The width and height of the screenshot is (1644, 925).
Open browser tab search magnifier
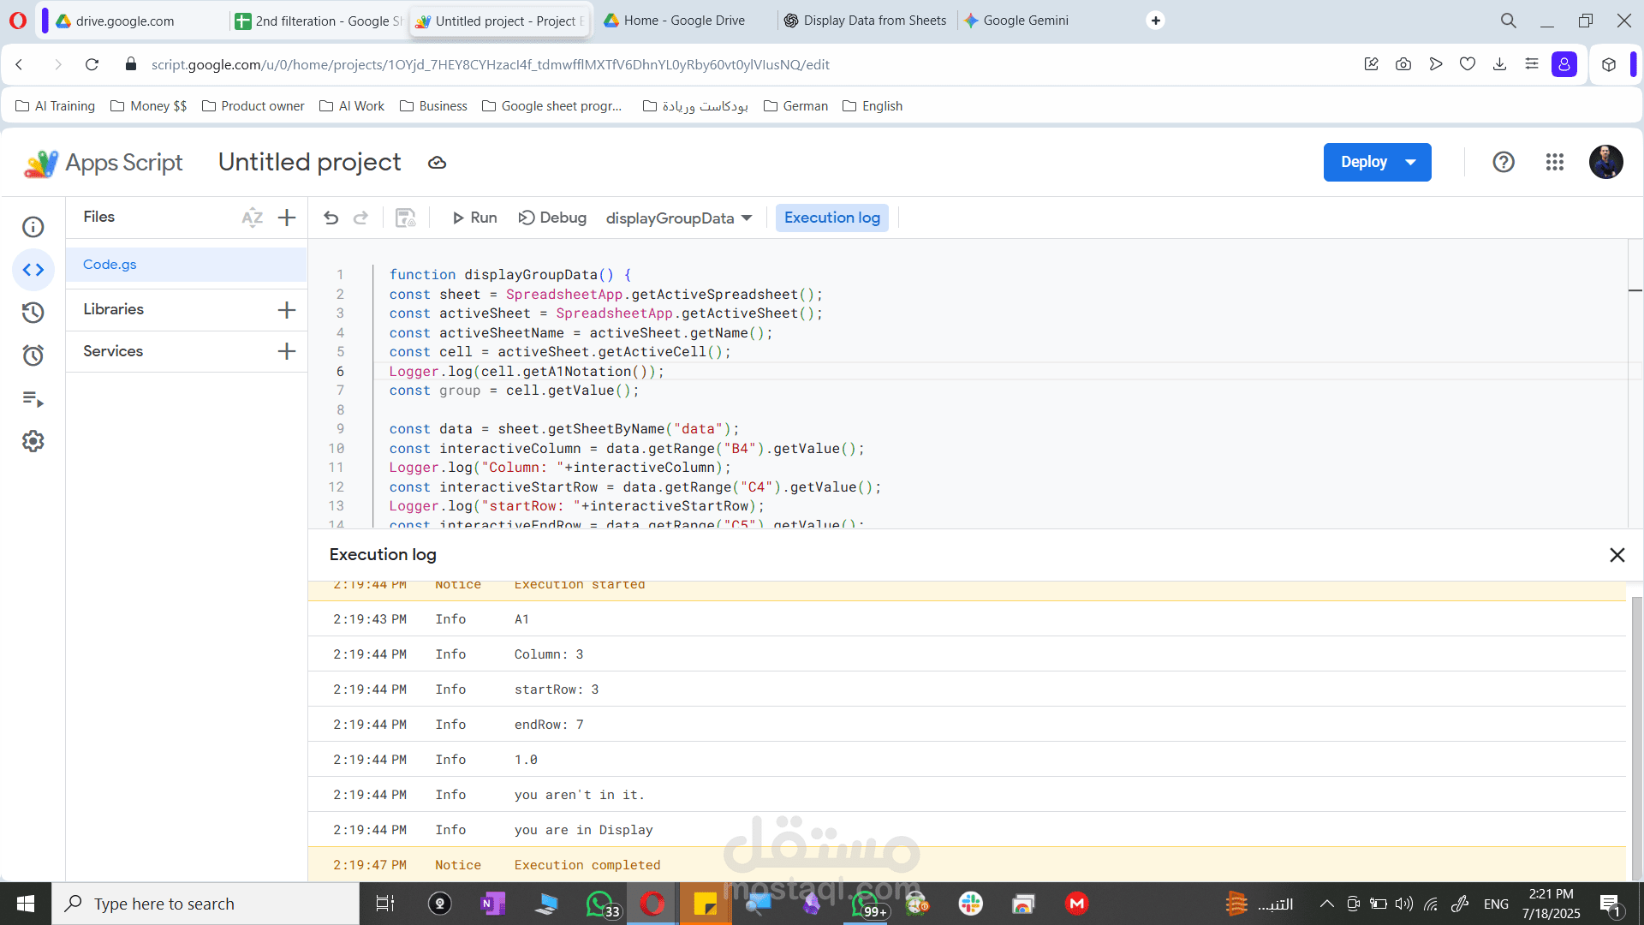1509,21
